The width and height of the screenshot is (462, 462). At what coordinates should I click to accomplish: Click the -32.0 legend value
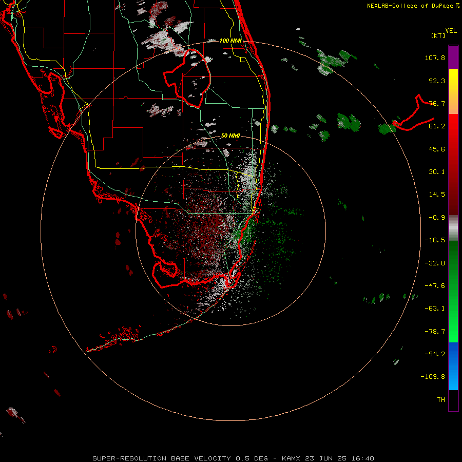click(435, 263)
